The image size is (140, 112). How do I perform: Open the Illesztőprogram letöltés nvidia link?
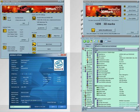[128, 104]
